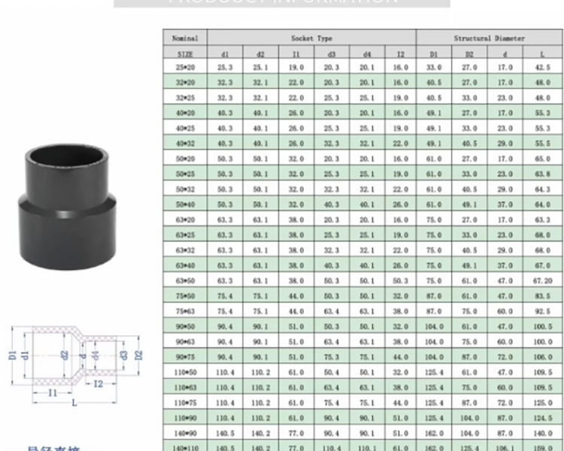This screenshot has height=451, width=564.
Task: Click the 63*50 size row label
Action: (185, 280)
